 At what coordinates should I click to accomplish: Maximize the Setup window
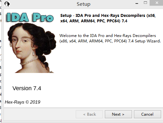145,3
